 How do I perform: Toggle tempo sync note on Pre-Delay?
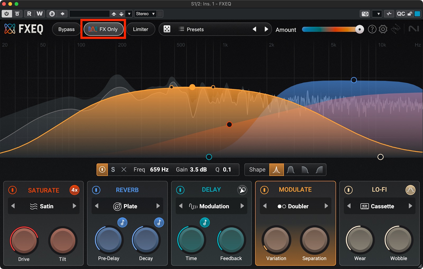122,223
